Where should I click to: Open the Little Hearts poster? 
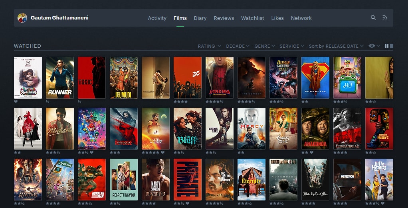click(379, 179)
